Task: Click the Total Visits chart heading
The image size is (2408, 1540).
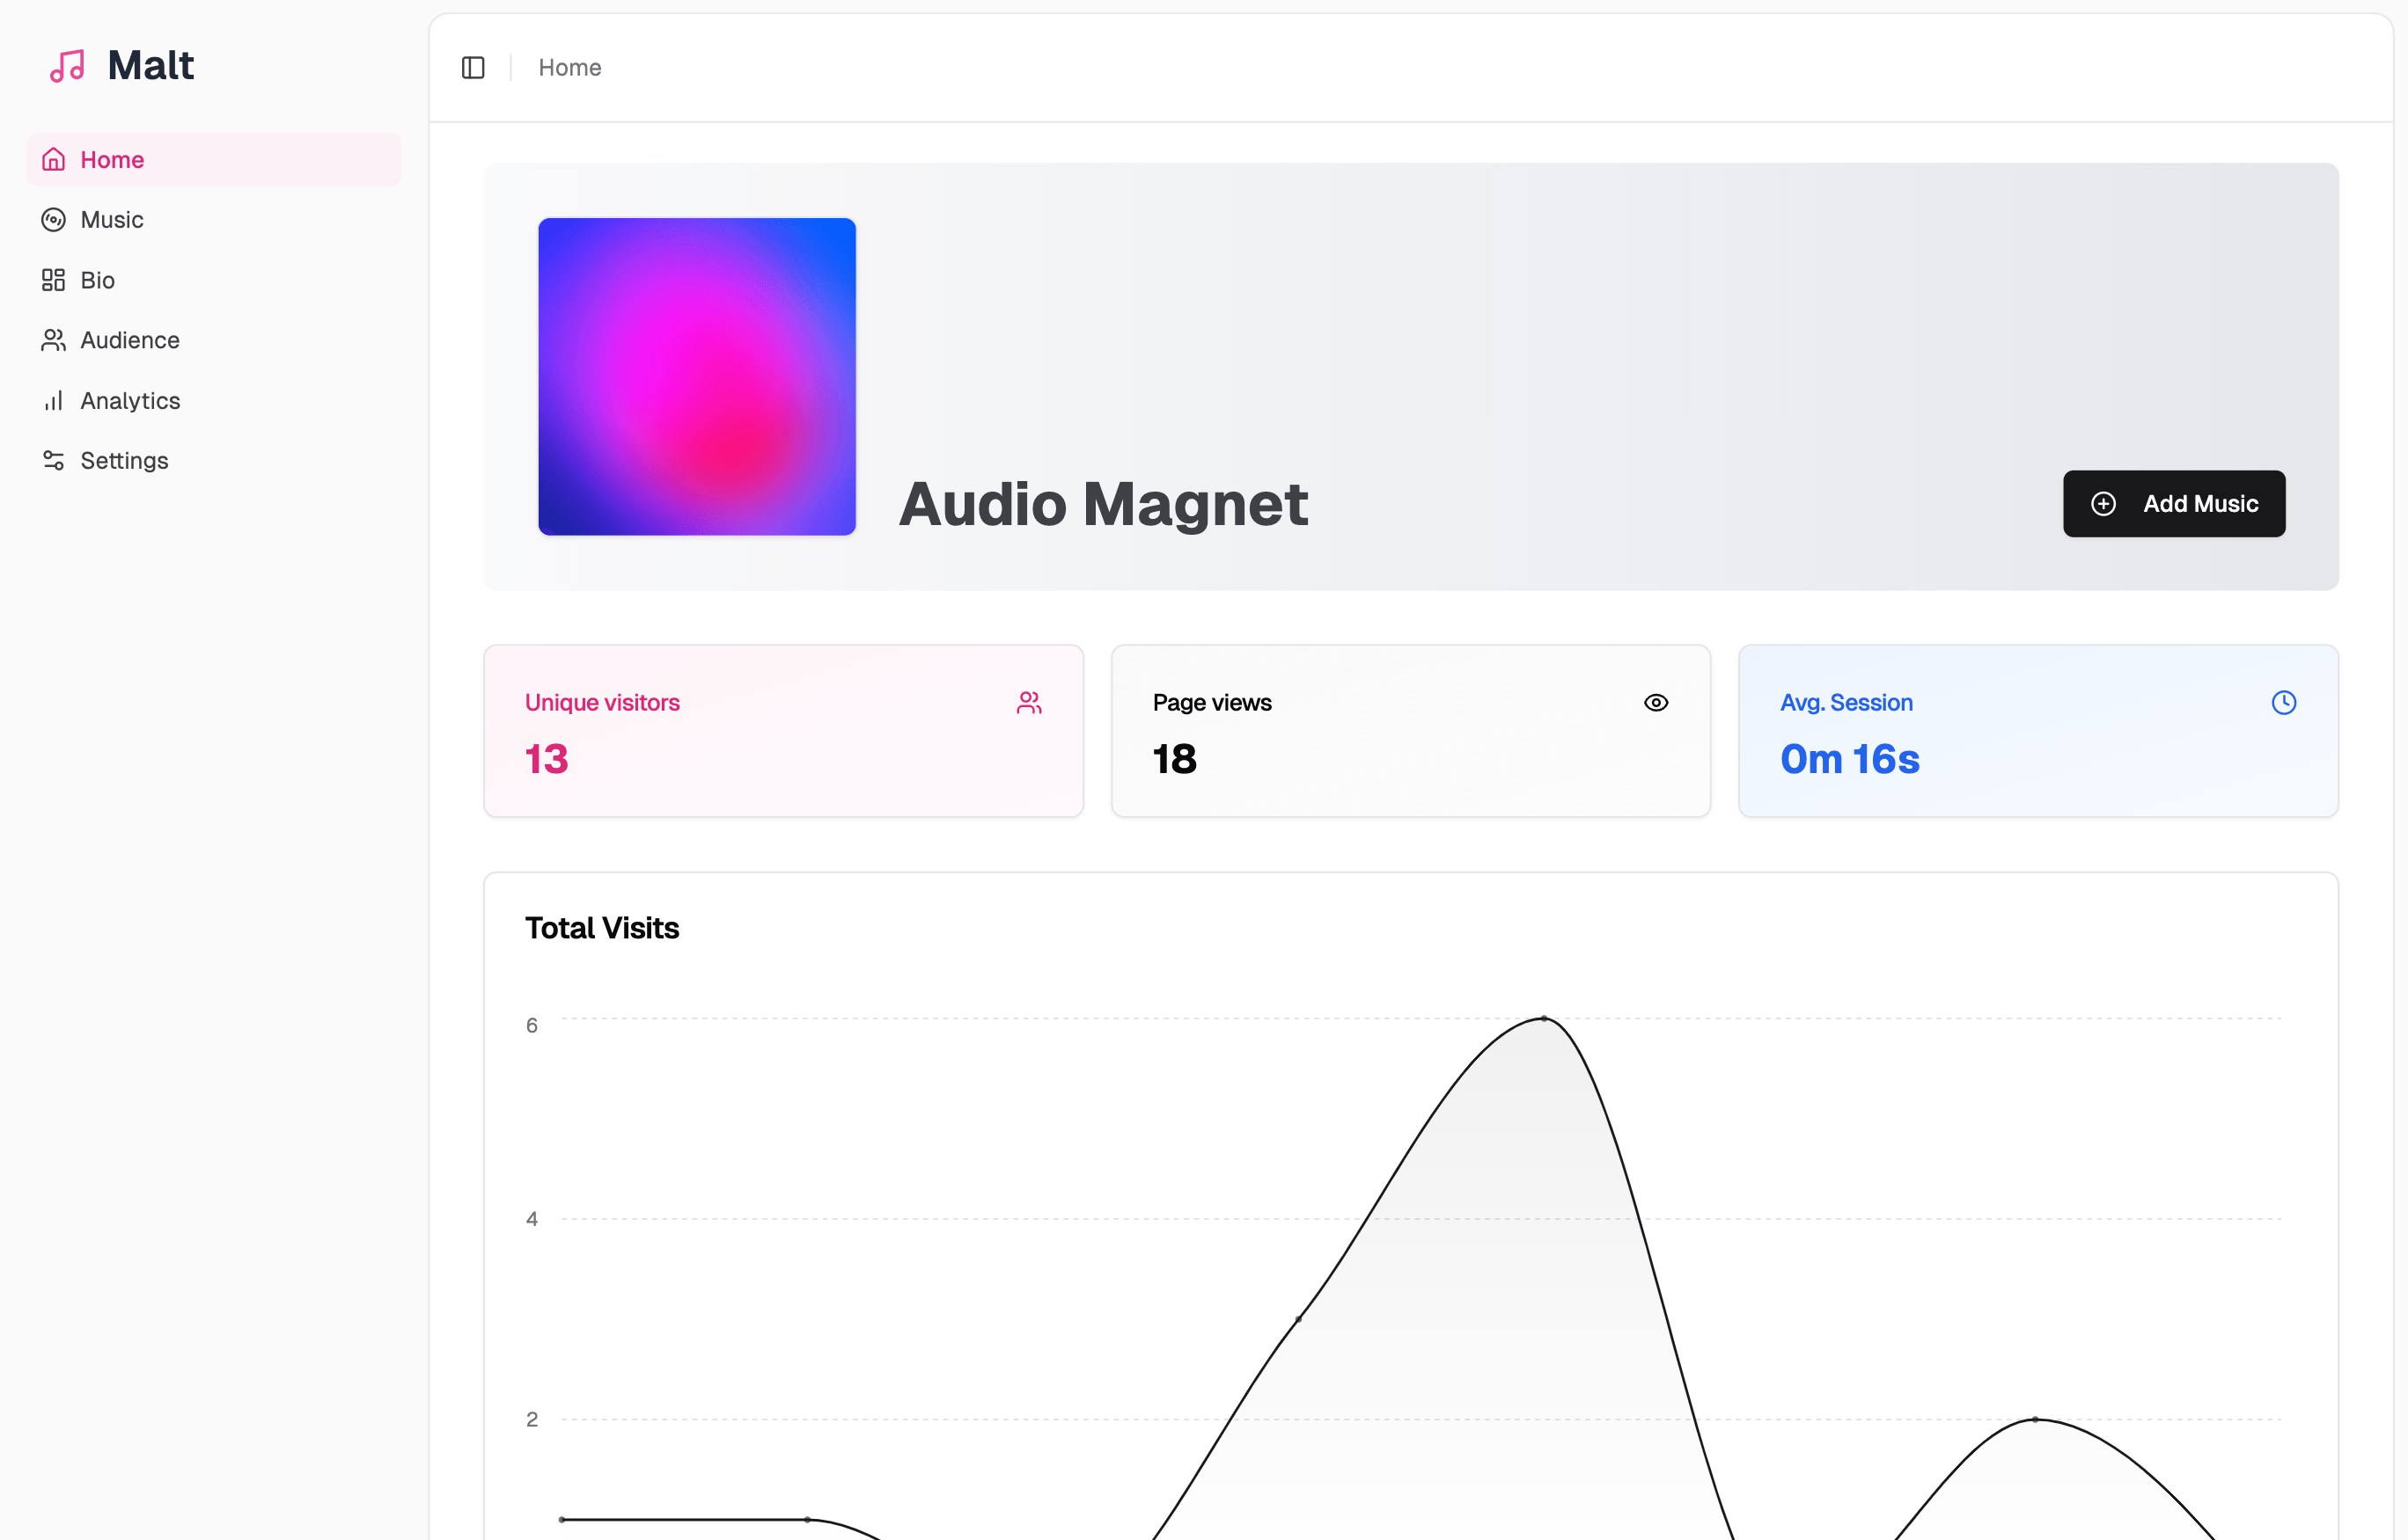Action: [602, 928]
